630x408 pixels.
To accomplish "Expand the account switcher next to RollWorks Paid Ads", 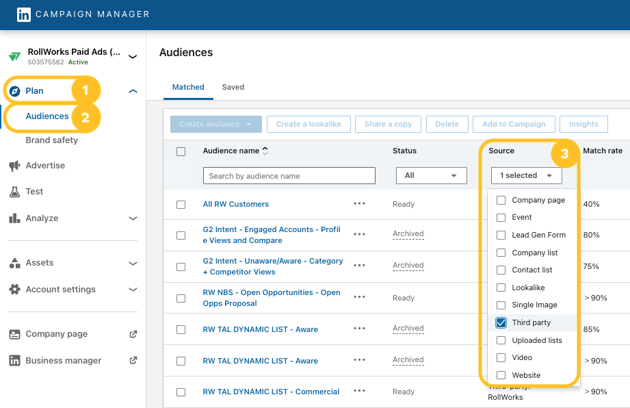I will tap(133, 55).
